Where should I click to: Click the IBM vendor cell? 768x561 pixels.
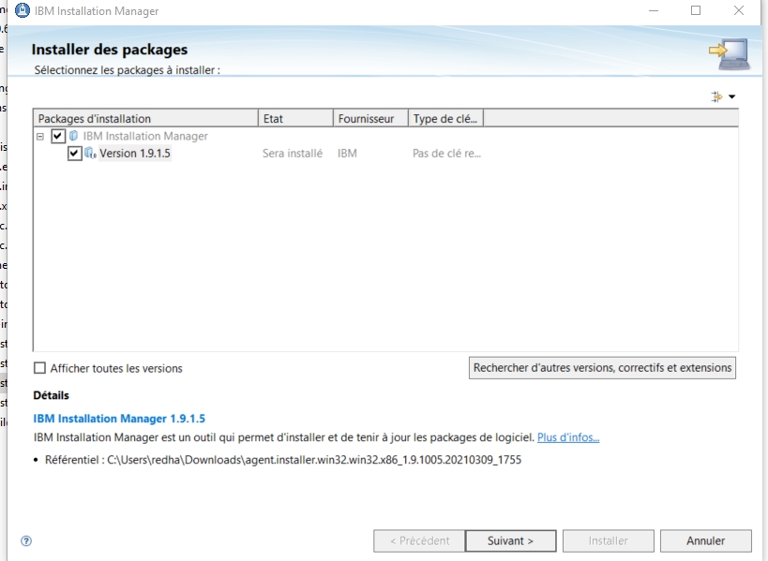click(x=347, y=153)
